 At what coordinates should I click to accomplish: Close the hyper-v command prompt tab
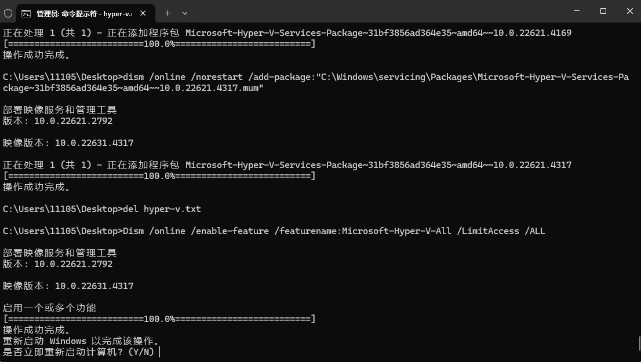coord(143,13)
